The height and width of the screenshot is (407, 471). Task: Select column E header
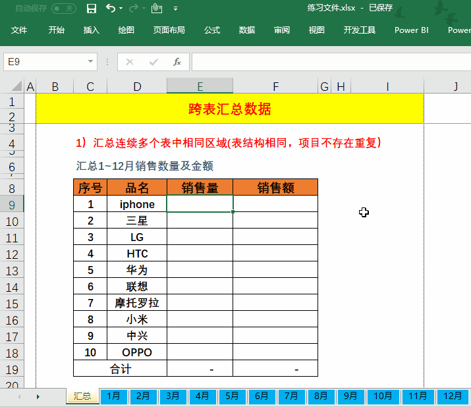tap(200, 86)
